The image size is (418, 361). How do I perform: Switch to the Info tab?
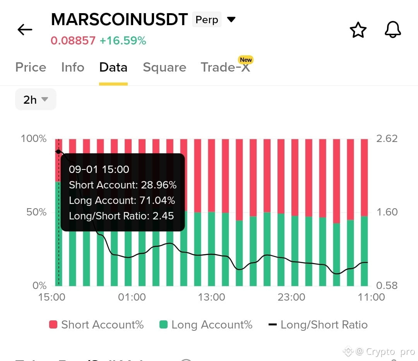[73, 67]
